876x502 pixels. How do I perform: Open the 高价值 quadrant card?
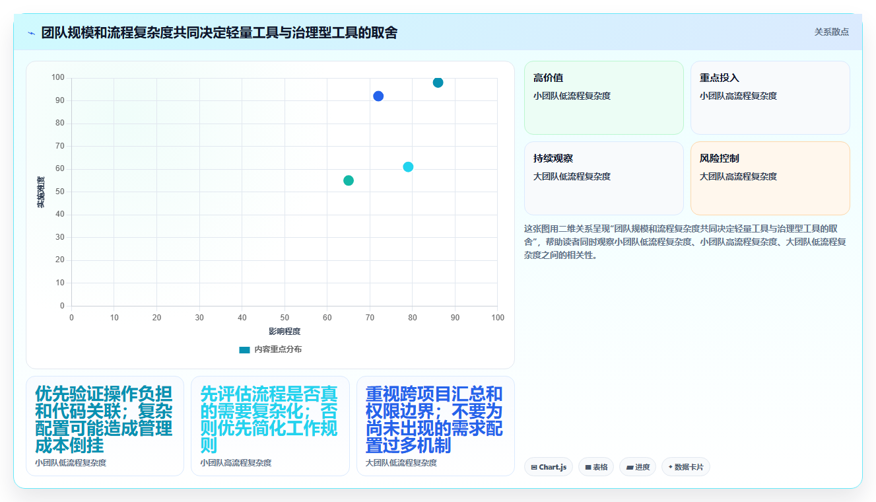(604, 98)
